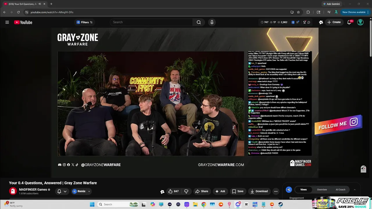
Task: Click the trophy icon in vidIQ bar
Action: point(304,22)
